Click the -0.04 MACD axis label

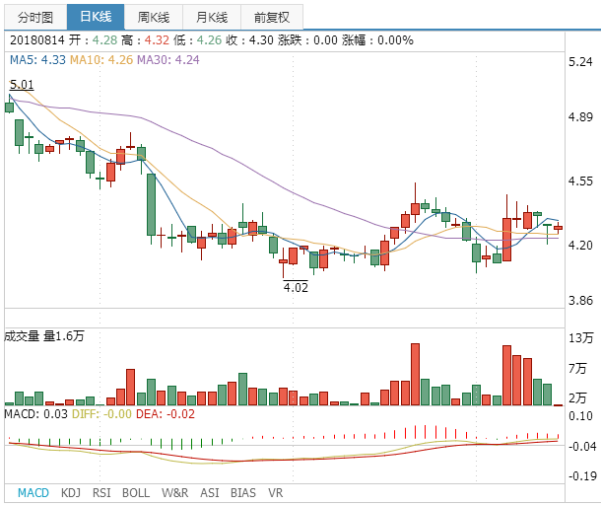[582, 446]
